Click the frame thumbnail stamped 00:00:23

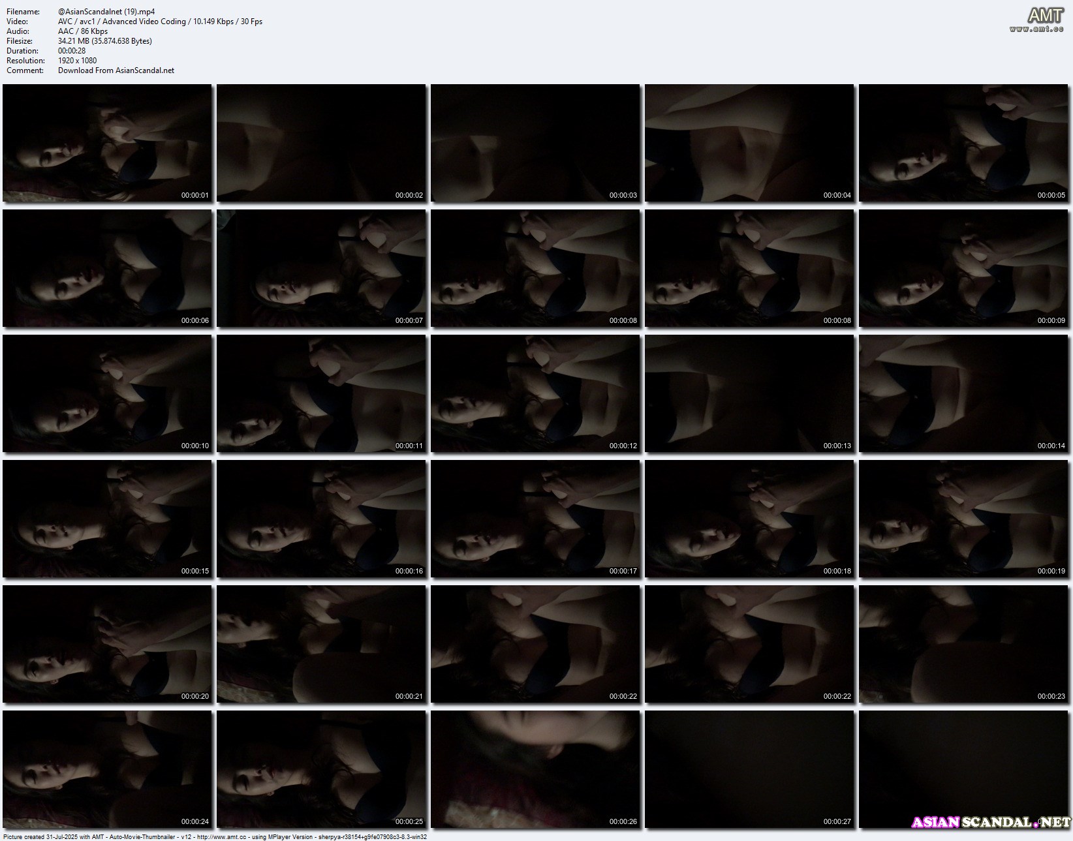(963, 644)
